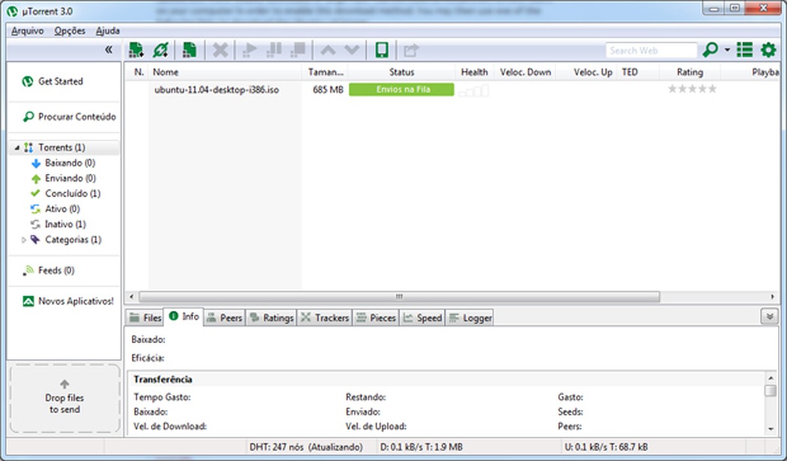Open the search engine dropdown arrow
The image size is (787, 461).
(727, 50)
